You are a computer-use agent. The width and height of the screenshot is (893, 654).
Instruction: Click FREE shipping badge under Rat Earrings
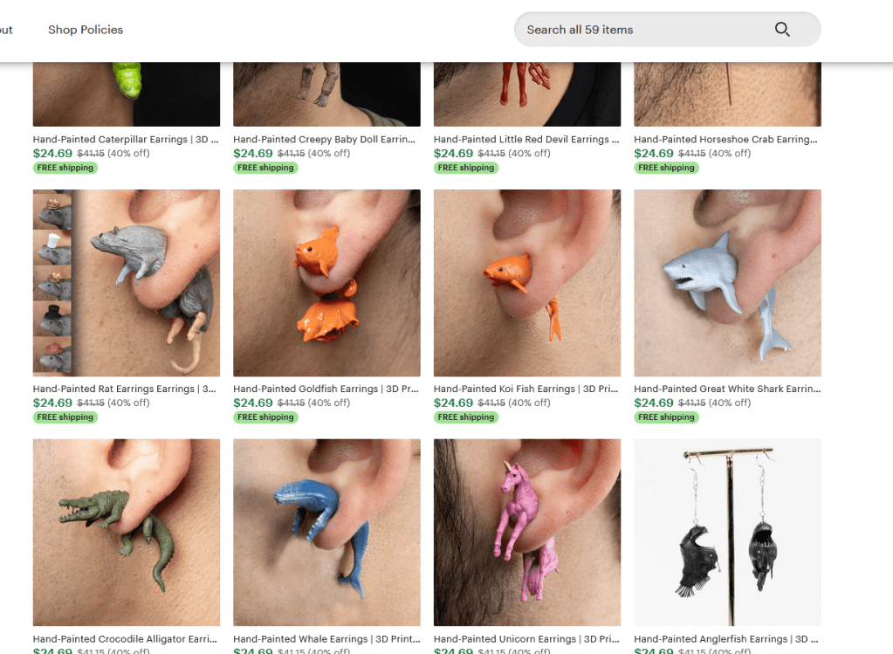[65, 417]
